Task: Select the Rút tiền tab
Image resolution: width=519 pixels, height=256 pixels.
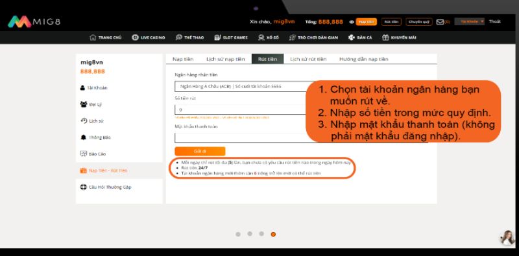Action: tap(267, 59)
